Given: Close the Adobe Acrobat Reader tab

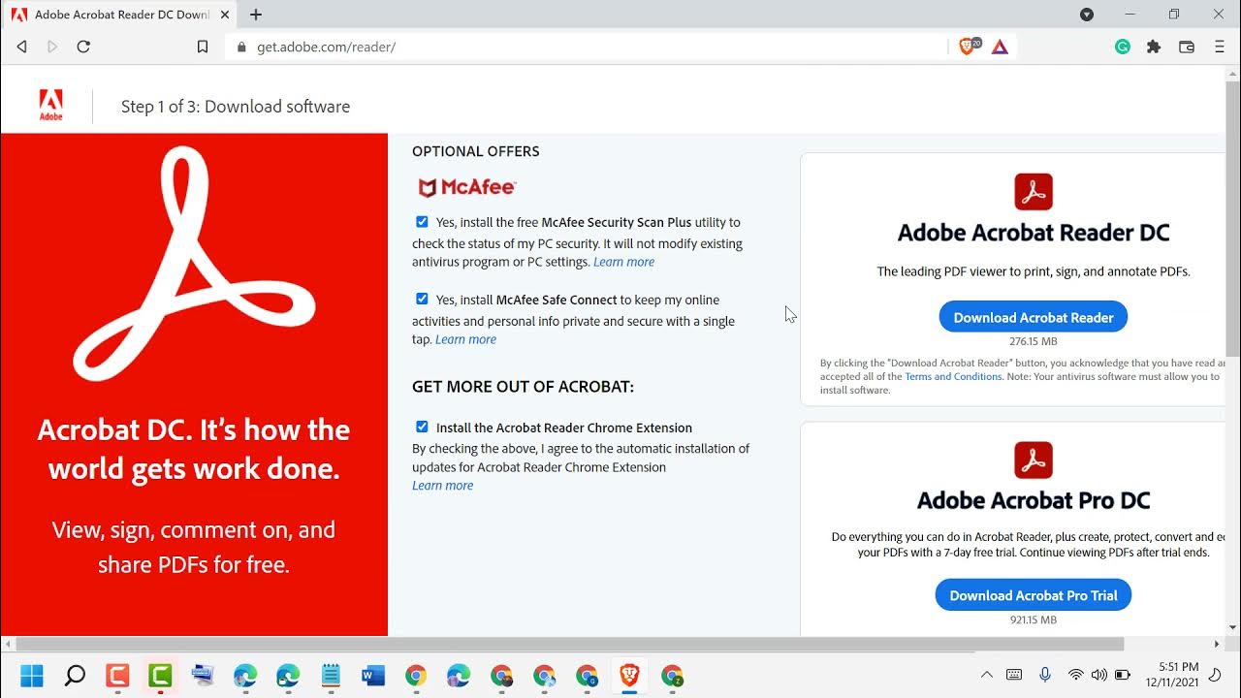Looking at the screenshot, I should [224, 15].
